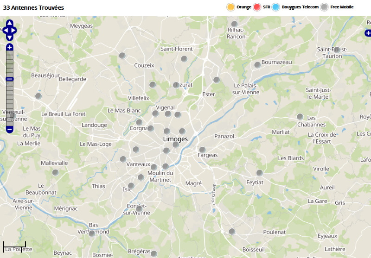Select antenna marker on Verneuil-sur-Vienne
371x258 pixels.
point(13,116)
